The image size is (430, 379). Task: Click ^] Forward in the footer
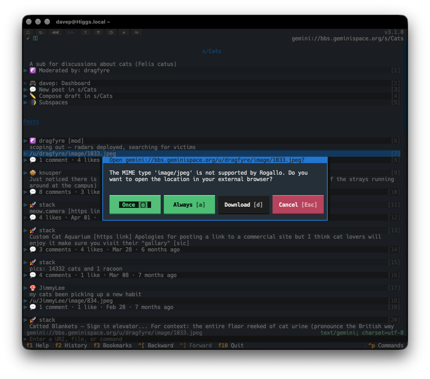195,345
